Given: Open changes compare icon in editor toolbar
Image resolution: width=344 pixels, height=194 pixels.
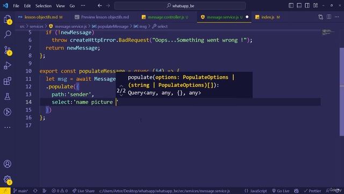Looking at the screenshot, I should click(320, 17).
